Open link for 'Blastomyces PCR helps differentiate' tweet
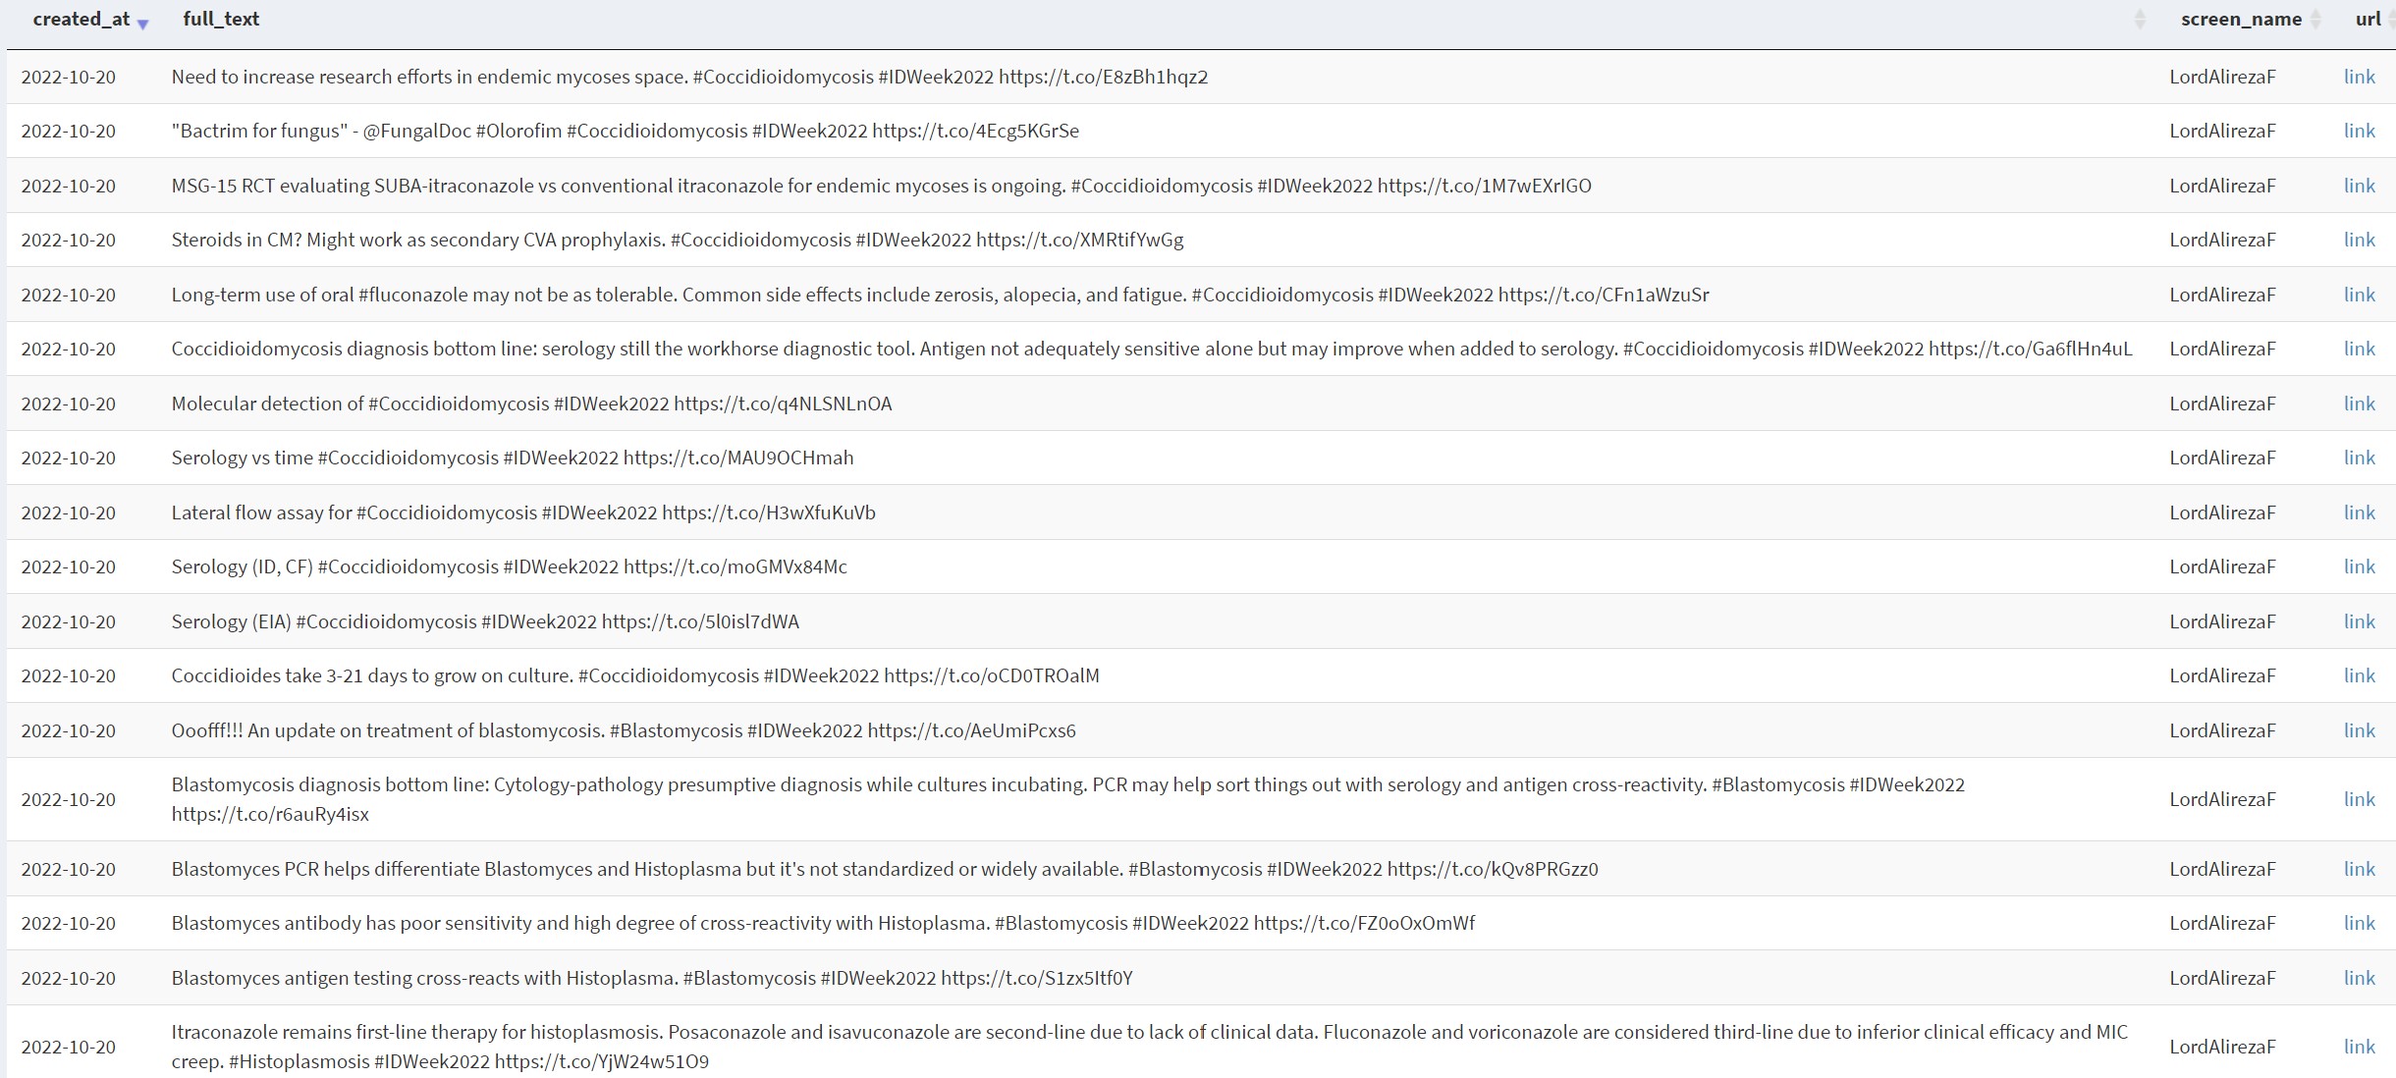 (2359, 869)
